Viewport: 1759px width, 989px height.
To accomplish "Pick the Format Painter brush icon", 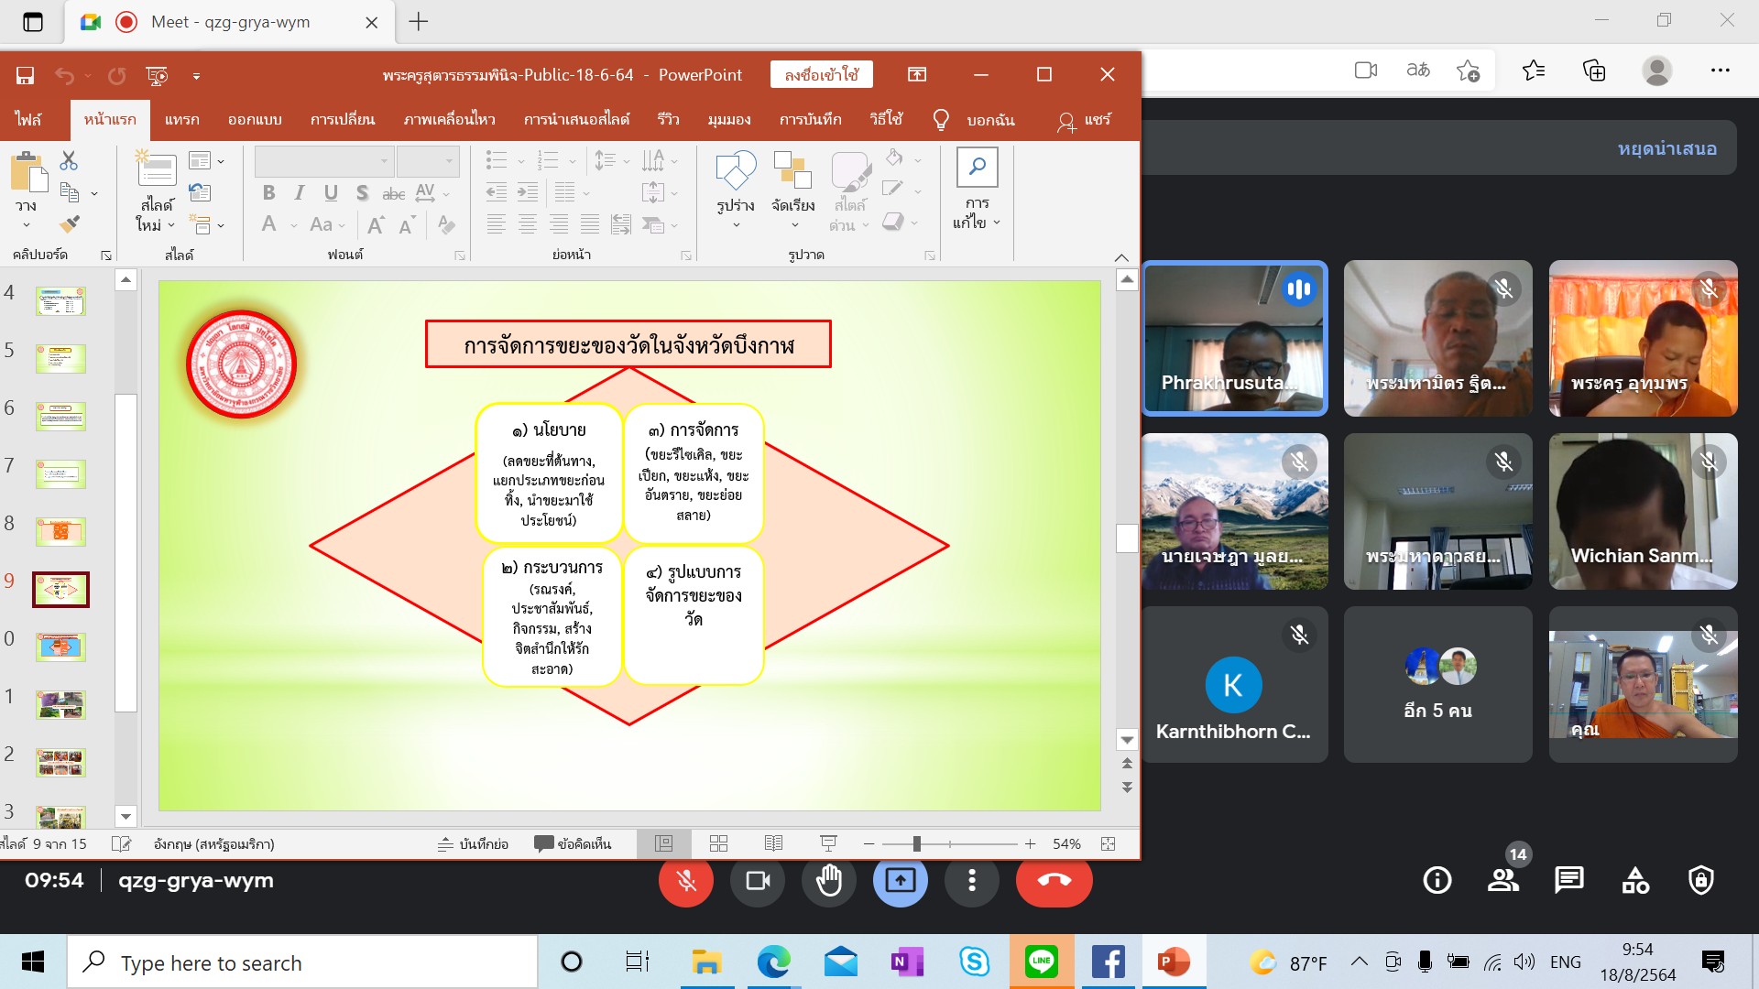I will (70, 223).
